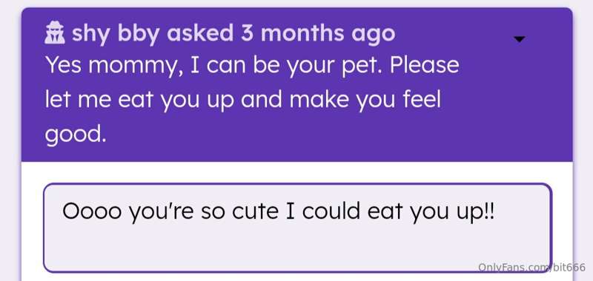Image resolution: width=593 pixels, height=281 pixels.
Task: Focus the answer text box with purple border
Action: point(298,228)
